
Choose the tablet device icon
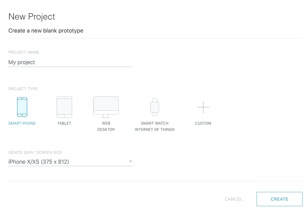click(64, 107)
